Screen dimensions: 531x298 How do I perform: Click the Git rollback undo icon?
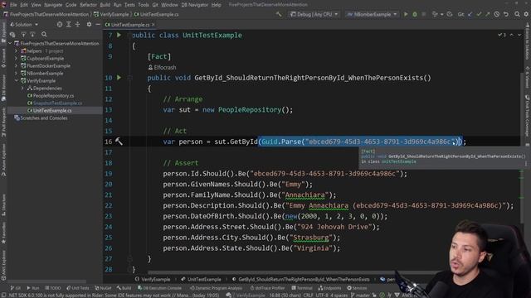pos(506,15)
